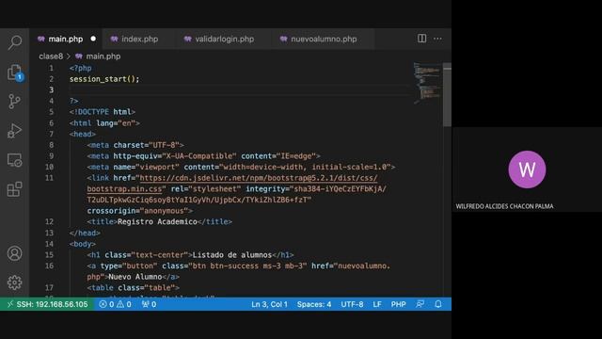
Task: Open the Explorer files view
Action: (15, 73)
